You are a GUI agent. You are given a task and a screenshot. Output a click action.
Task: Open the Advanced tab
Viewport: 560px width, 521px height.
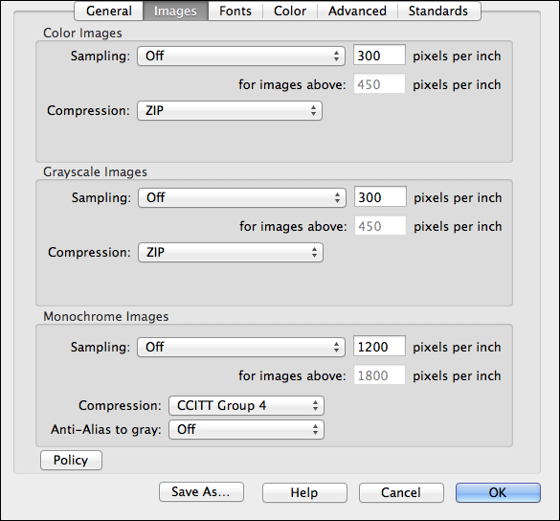[x=357, y=11]
